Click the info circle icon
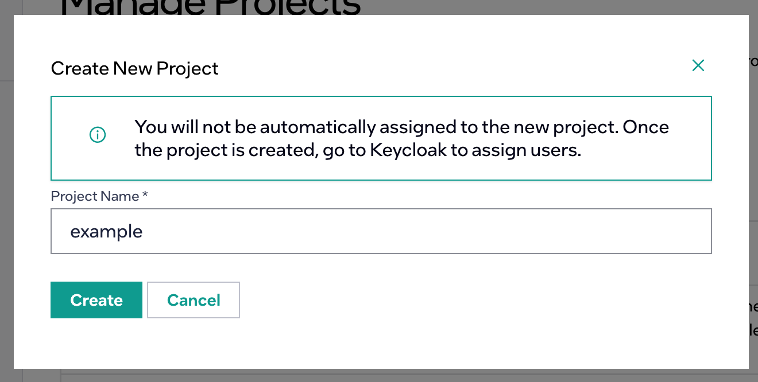Screen dimensions: 758x382 click(x=98, y=135)
